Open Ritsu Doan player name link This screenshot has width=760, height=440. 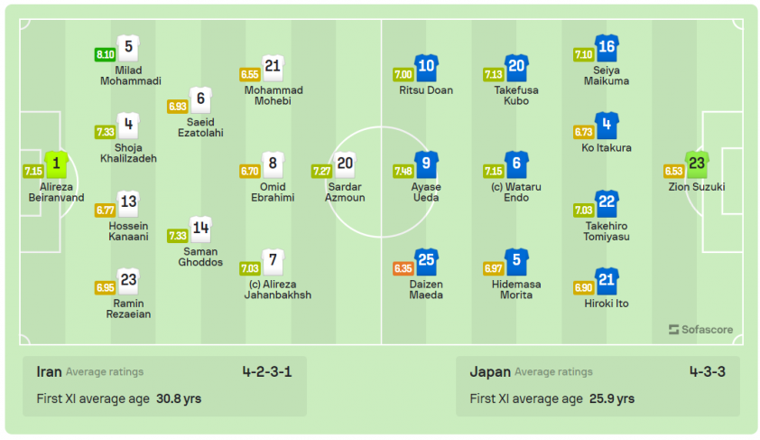426,90
